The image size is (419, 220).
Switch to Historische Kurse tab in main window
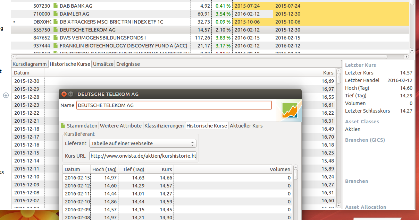tap(70, 64)
